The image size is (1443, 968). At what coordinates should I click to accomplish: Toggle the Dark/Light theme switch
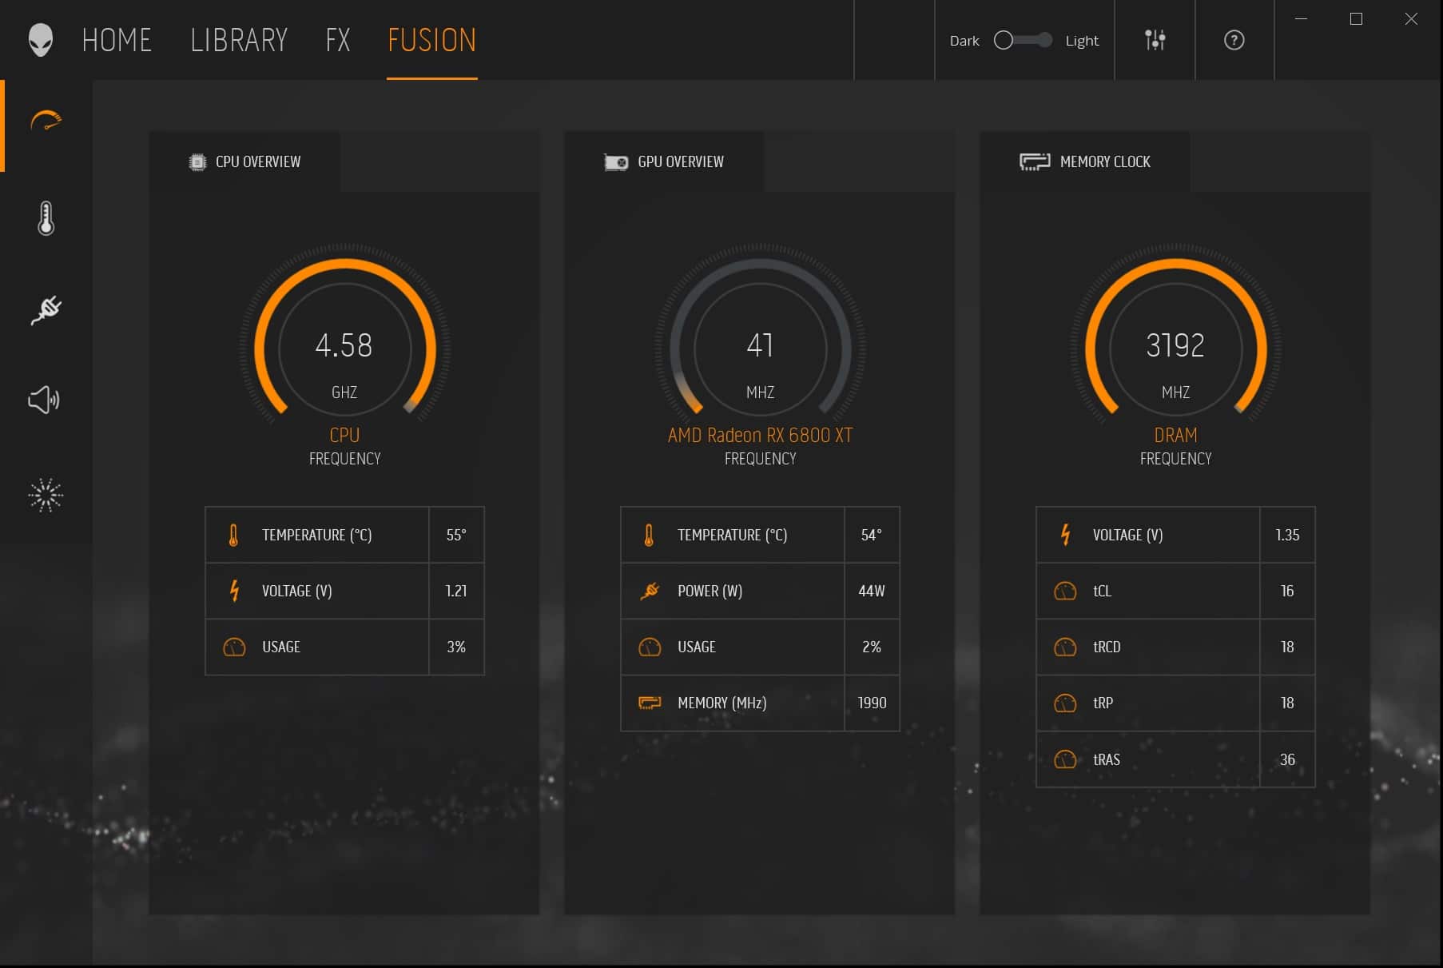(x=1023, y=40)
